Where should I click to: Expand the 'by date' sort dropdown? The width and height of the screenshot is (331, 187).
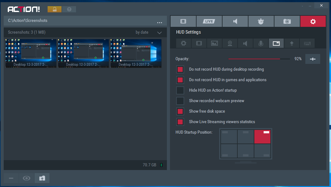142,32
